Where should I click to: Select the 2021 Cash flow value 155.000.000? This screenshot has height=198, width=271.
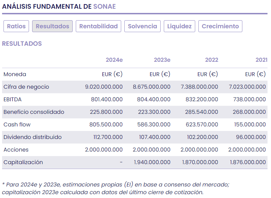tap(250, 125)
